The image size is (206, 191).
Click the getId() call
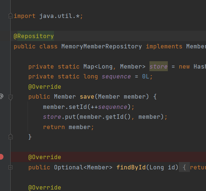click(118, 117)
